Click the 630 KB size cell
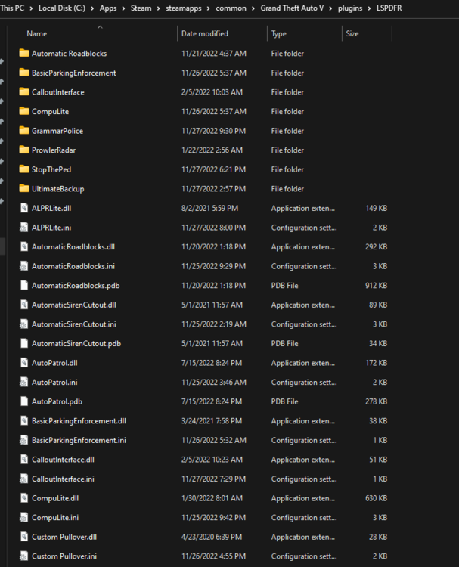459x567 pixels. pyautogui.click(x=376, y=498)
